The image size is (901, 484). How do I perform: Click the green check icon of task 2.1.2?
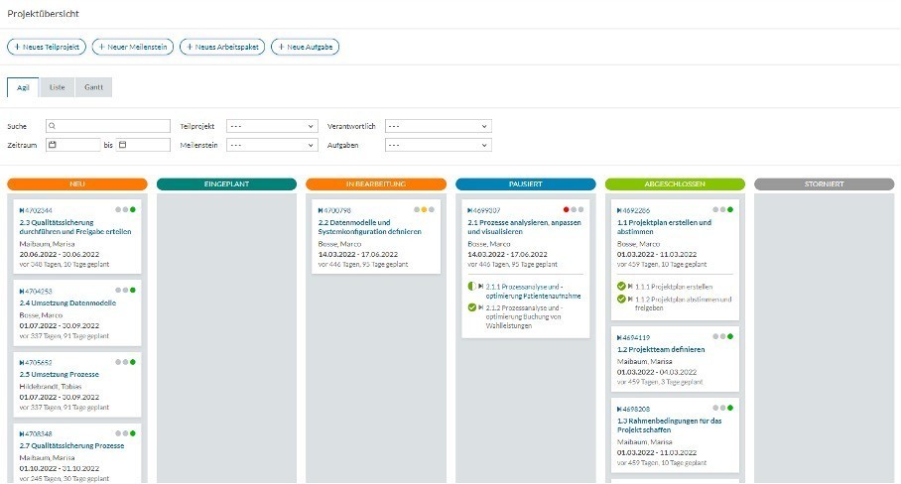click(471, 307)
